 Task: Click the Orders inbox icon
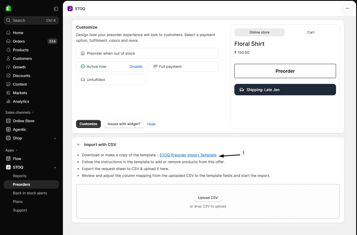pos(8,41)
